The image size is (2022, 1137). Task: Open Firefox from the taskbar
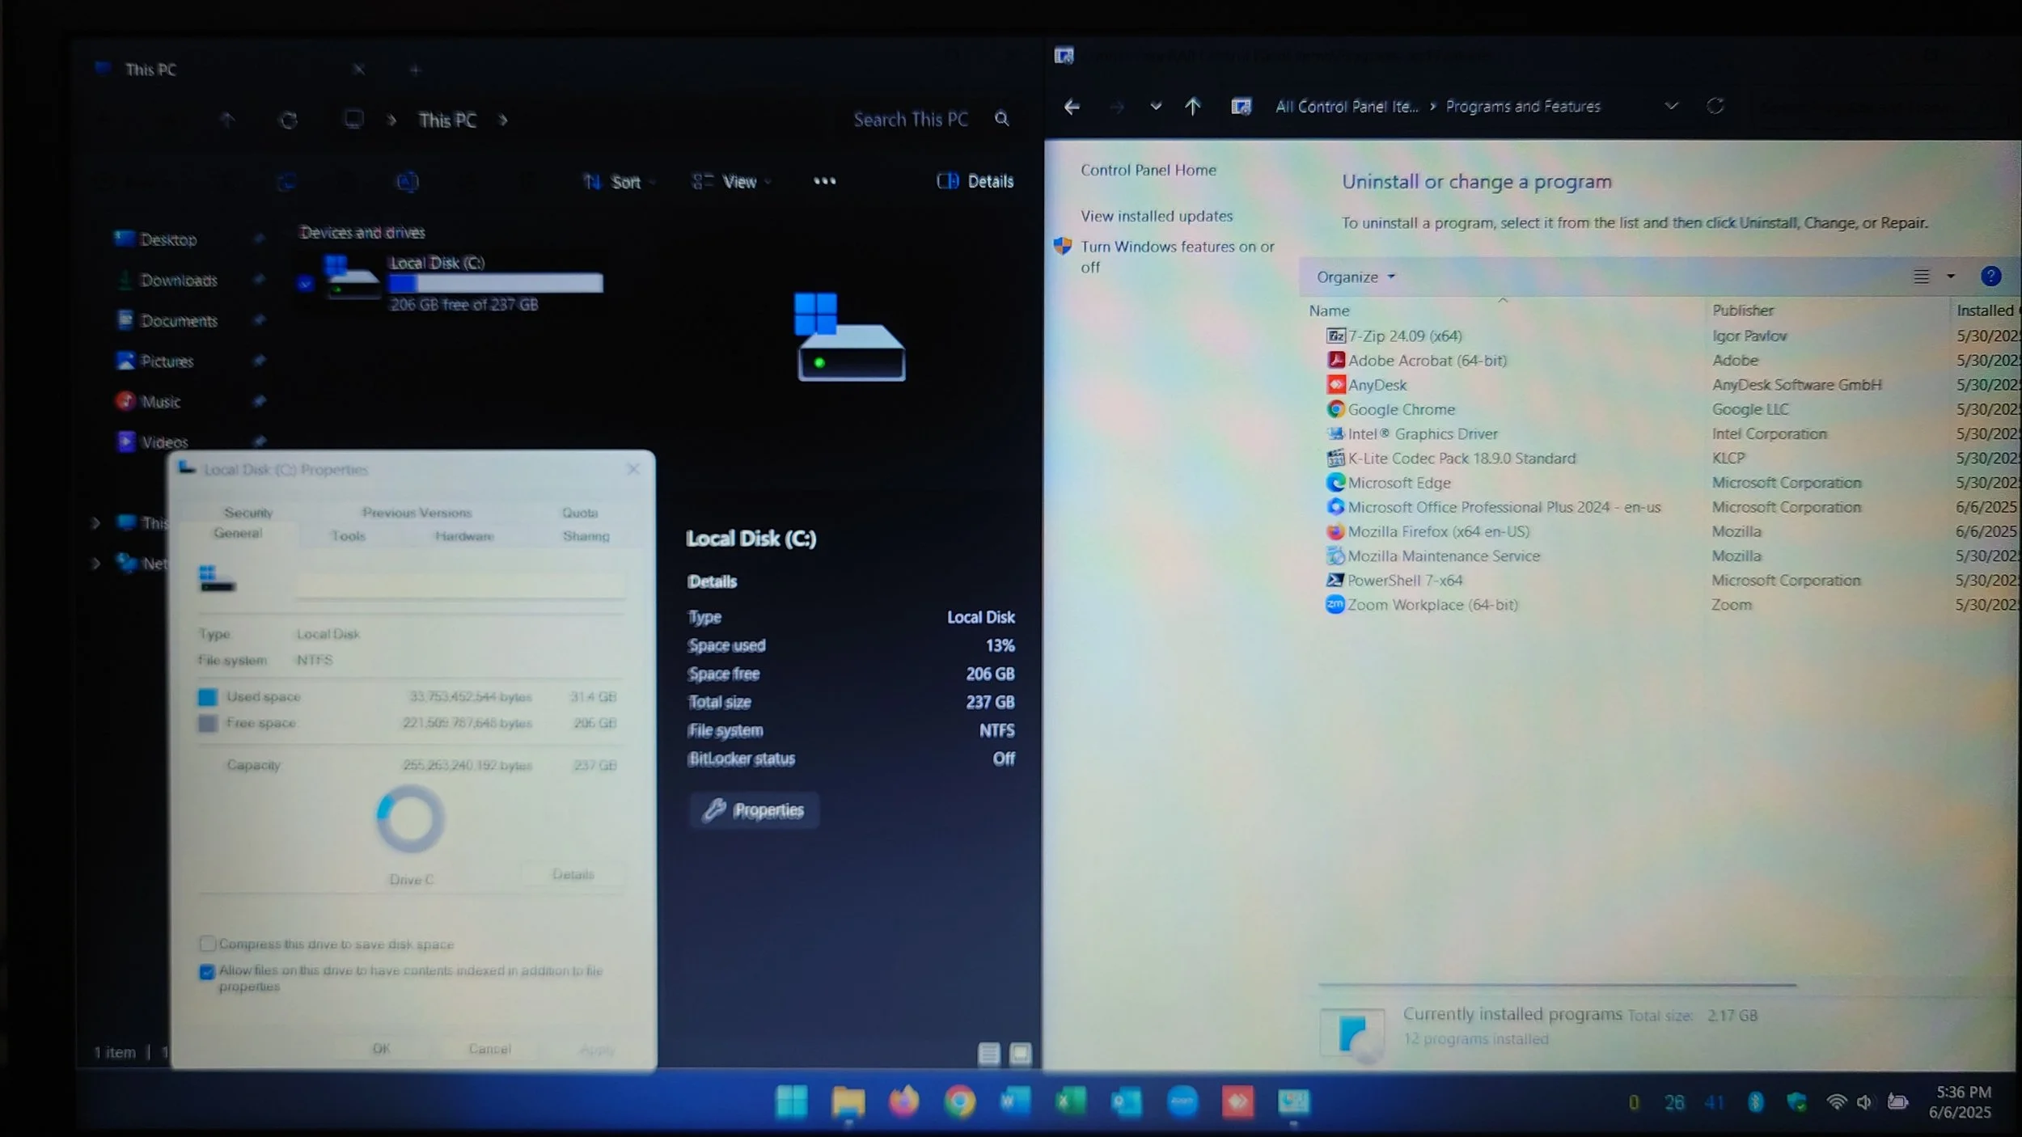pos(903,1101)
